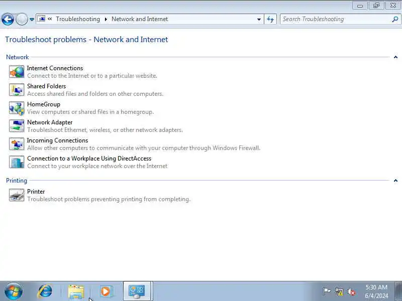Click the HomeGroup icon
This screenshot has width=402, height=301.
[x=17, y=108]
